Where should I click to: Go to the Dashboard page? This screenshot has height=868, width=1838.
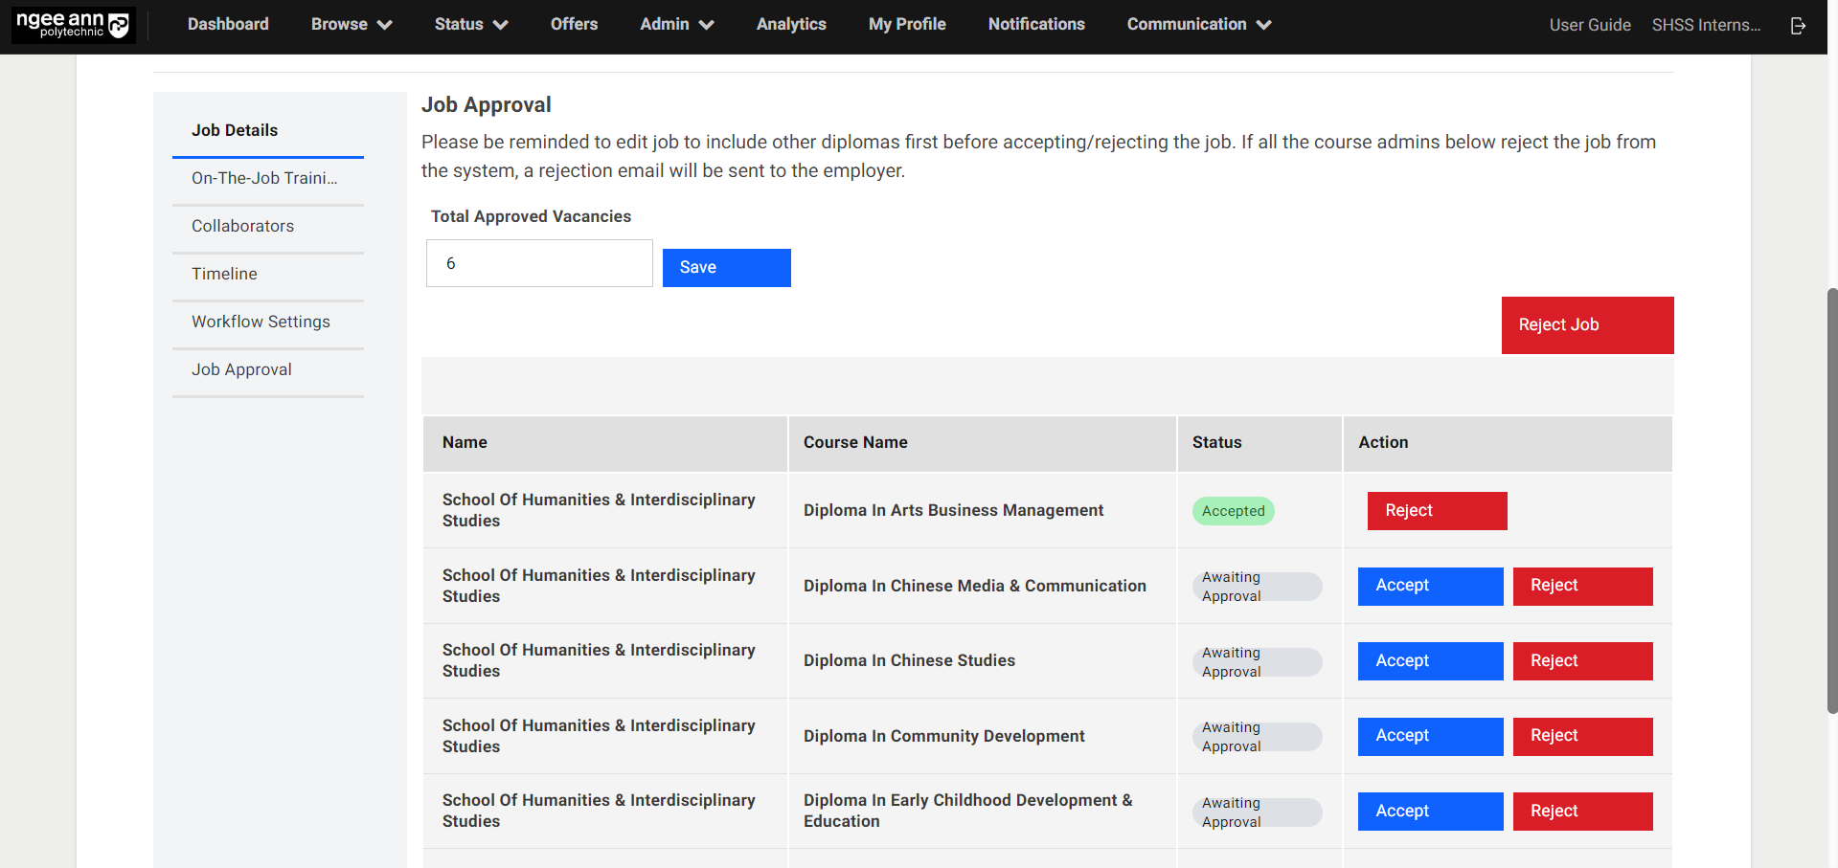[x=228, y=25]
